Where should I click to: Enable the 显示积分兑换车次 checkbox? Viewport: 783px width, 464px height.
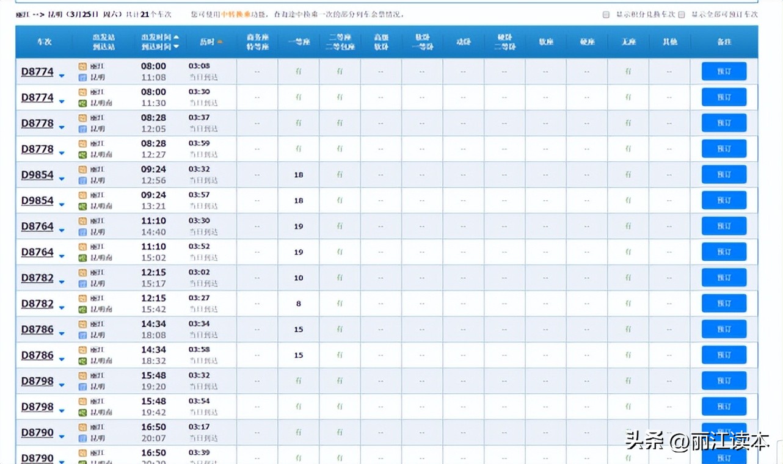tap(605, 13)
